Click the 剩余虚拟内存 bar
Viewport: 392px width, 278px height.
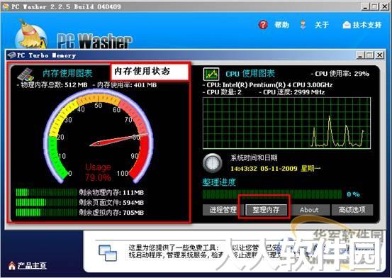click(47, 213)
